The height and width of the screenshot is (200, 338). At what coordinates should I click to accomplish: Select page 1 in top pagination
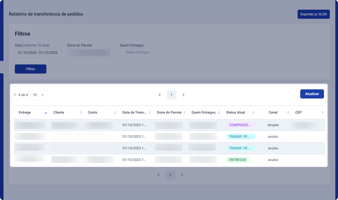click(x=171, y=95)
